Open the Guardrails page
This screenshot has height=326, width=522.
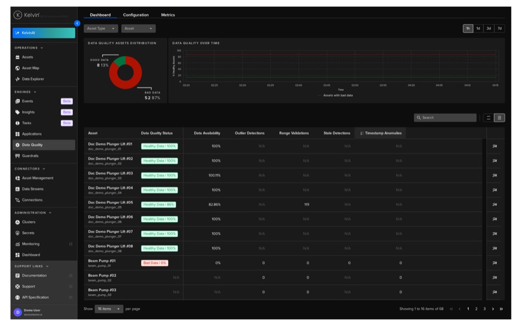[x=30, y=156]
